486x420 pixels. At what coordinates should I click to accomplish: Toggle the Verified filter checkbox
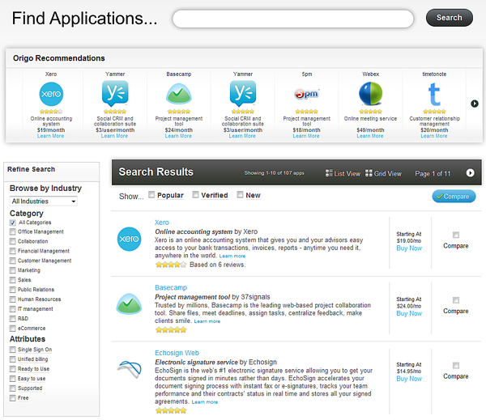pyautogui.click(x=195, y=194)
